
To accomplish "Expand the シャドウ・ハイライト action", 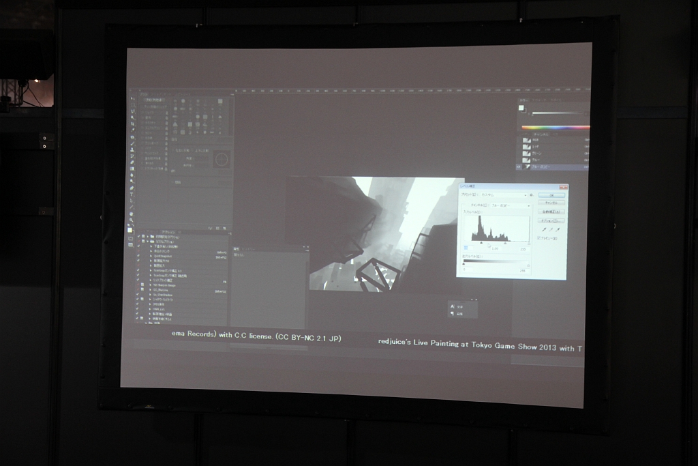I will pyautogui.click(x=150, y=300).
